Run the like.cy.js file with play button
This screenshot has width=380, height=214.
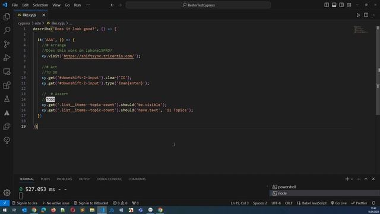[358, 15]
